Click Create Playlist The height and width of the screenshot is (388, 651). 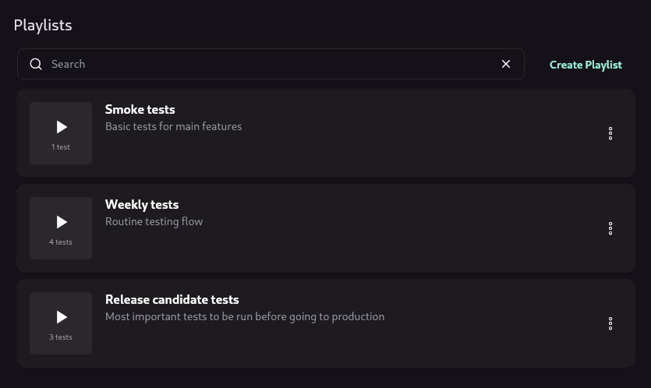(x=586, y=65)
